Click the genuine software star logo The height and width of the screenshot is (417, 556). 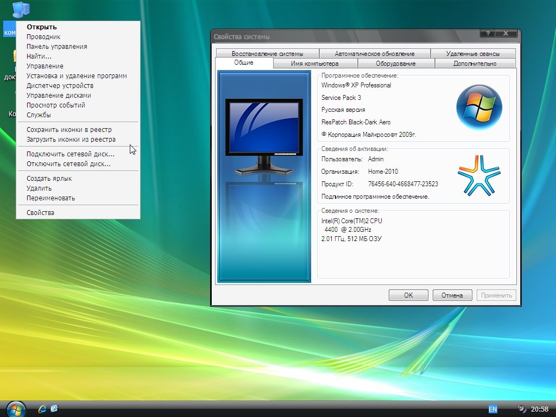coord(479,175)
